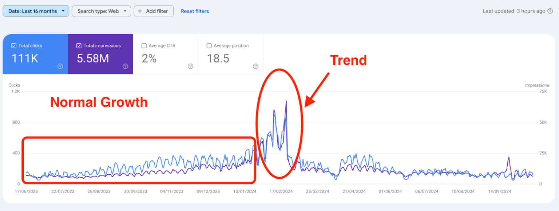The image size is (559, 211).
Task: Click the Normal Growth annotation label
Action: [99, 102]
